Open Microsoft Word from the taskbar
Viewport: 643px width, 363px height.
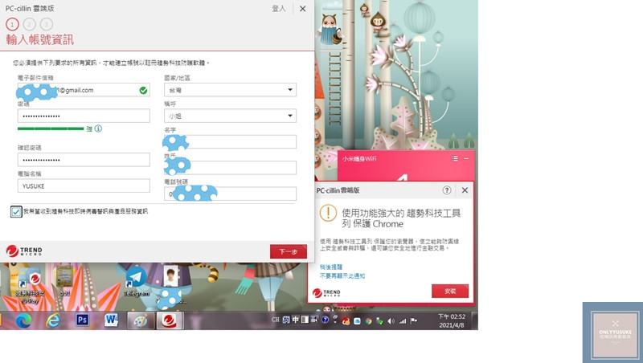pos(111,320)
